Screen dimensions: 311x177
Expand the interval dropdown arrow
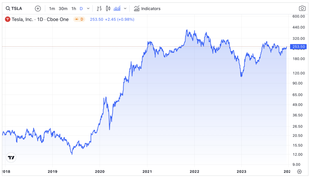point(88,8)
